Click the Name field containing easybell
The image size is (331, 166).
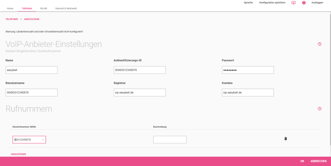[31, 70]
